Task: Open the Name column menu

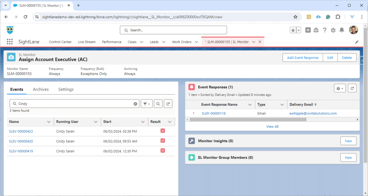Action: pyautogui.click(x=49, y=122)
